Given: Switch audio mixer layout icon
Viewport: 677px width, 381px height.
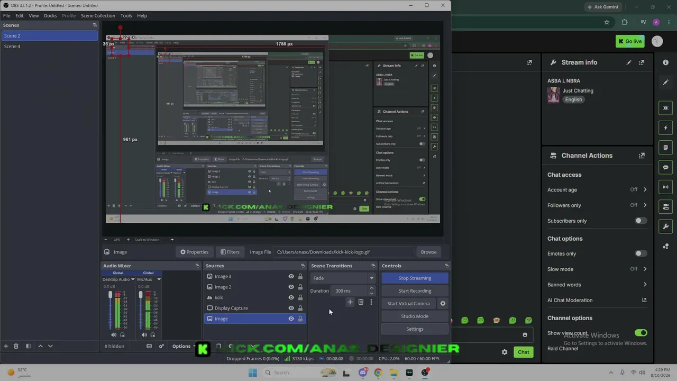Looking at the screenshot, I should coord(149,346).
